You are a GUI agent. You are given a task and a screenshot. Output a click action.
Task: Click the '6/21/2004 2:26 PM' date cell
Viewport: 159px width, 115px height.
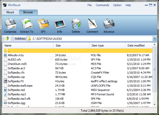138,90
